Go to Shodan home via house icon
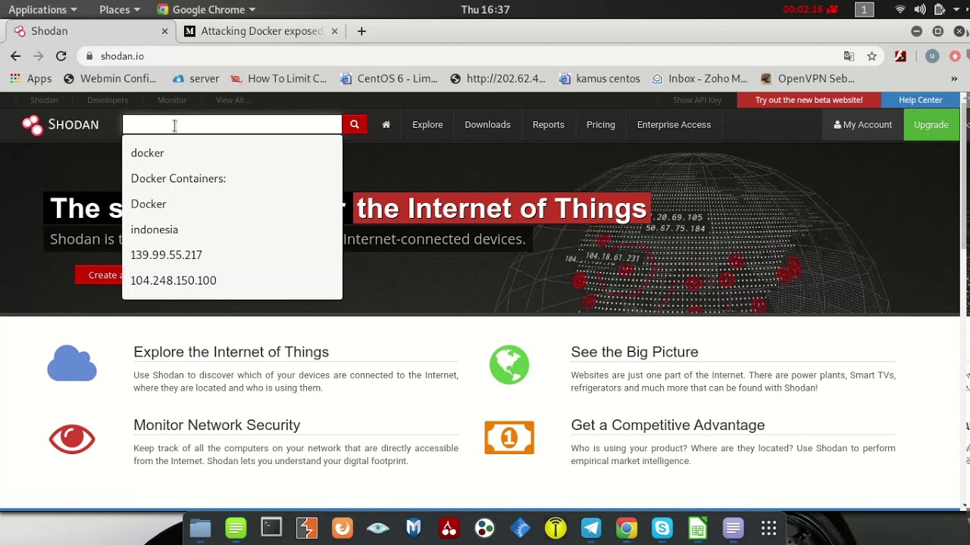The width and height of the screenshot is (970, 545). click(x=386, y=124)
